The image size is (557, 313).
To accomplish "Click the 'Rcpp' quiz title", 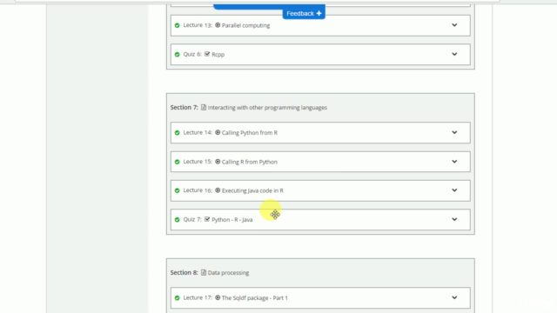I will 218,55.
